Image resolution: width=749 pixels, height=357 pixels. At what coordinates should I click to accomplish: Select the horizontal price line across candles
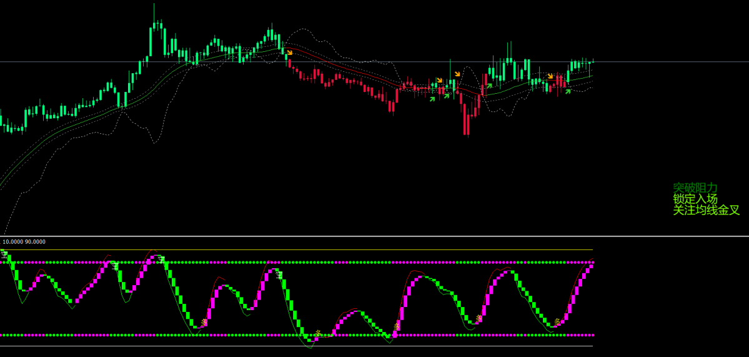(375, 62)
